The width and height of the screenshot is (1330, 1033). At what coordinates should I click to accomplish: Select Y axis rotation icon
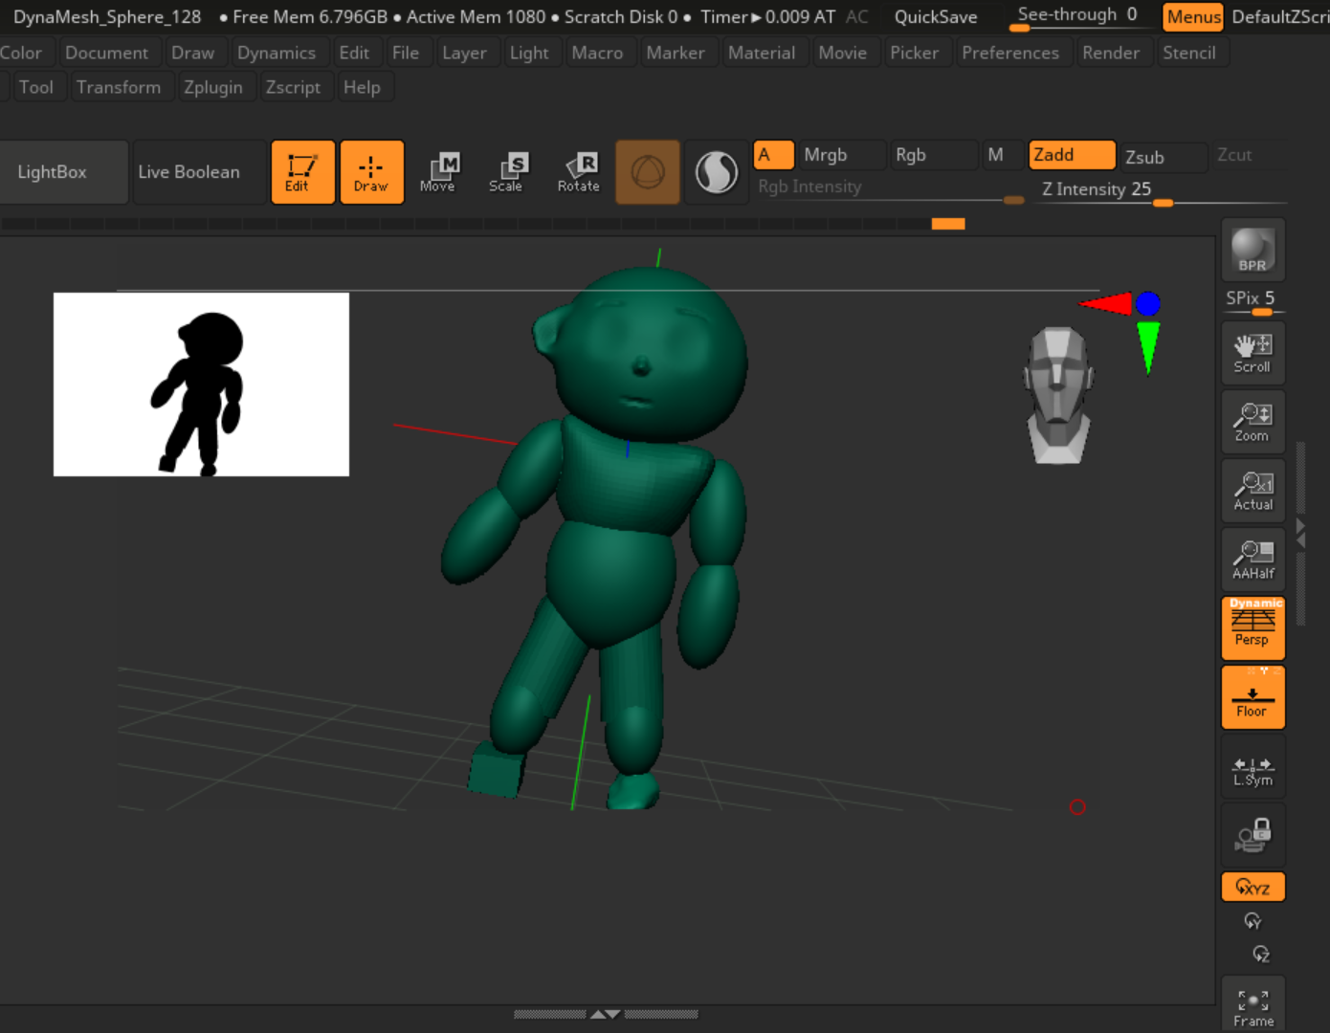click(x=1252, y=921)
